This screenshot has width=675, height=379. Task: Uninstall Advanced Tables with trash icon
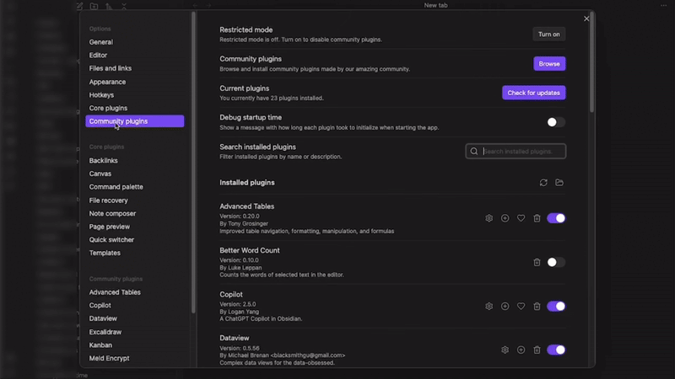pyautogui.click(x=537, y=218)
